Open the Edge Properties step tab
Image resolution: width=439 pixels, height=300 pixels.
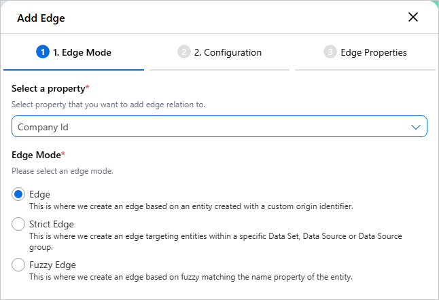click(365, 52)
